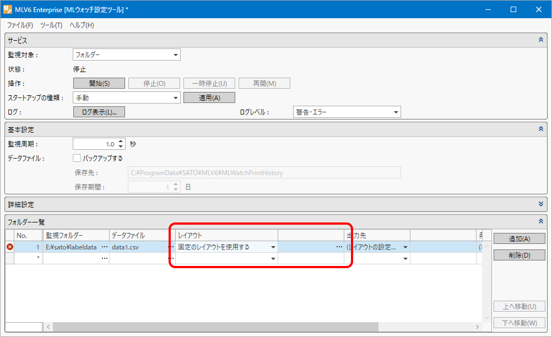Collapse the 基本設定 section
552x337 pixels.
(x=541, y=129)
